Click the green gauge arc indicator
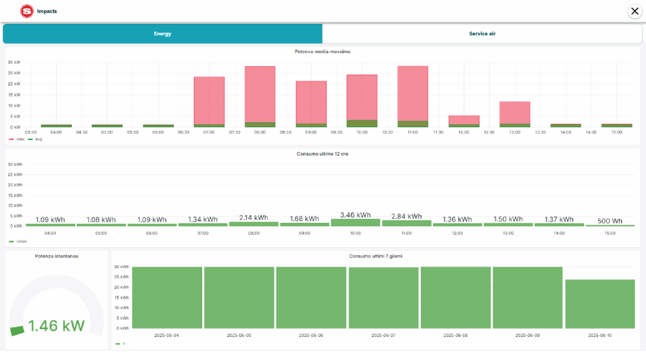The image size is (646, 353). 17,330
